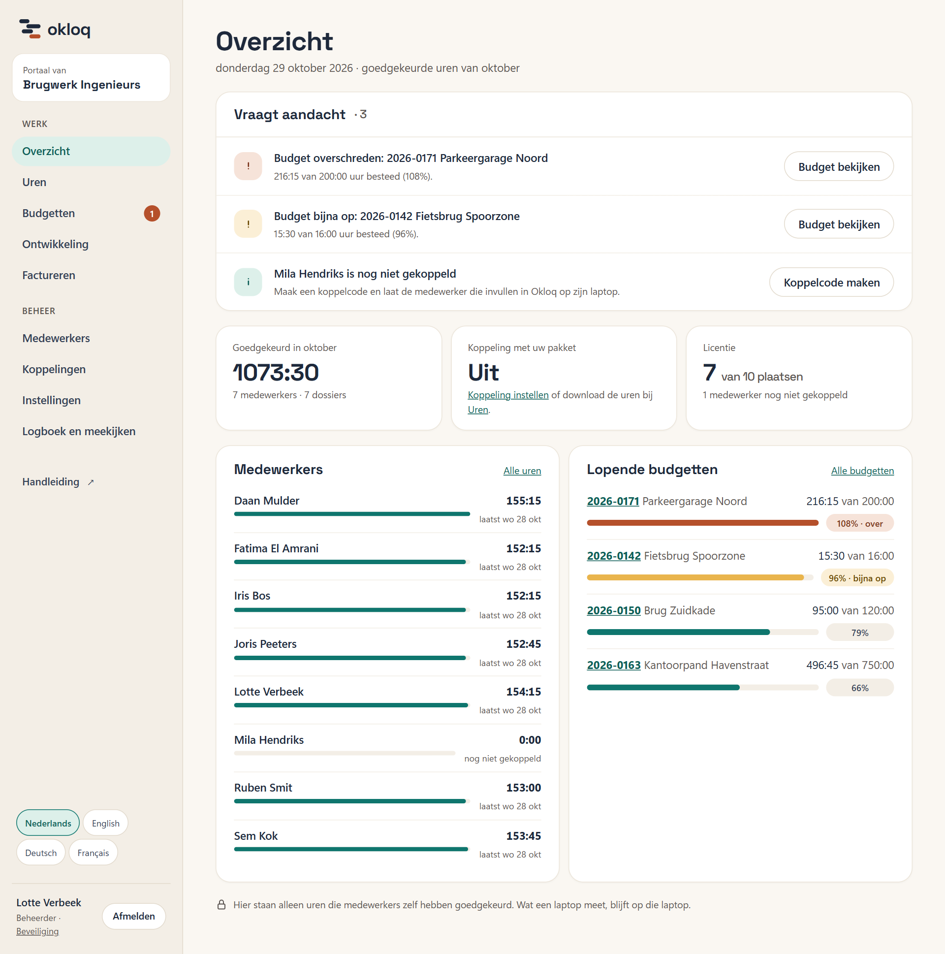Open dossier link 2026-0163
The width and height of the screenshot is (945, 954).
614,665
